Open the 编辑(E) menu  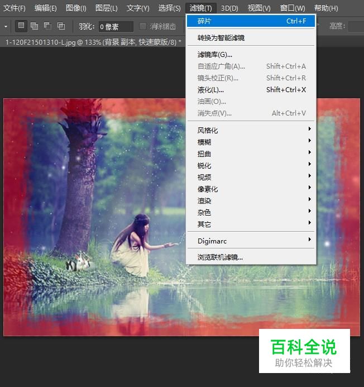46,8
